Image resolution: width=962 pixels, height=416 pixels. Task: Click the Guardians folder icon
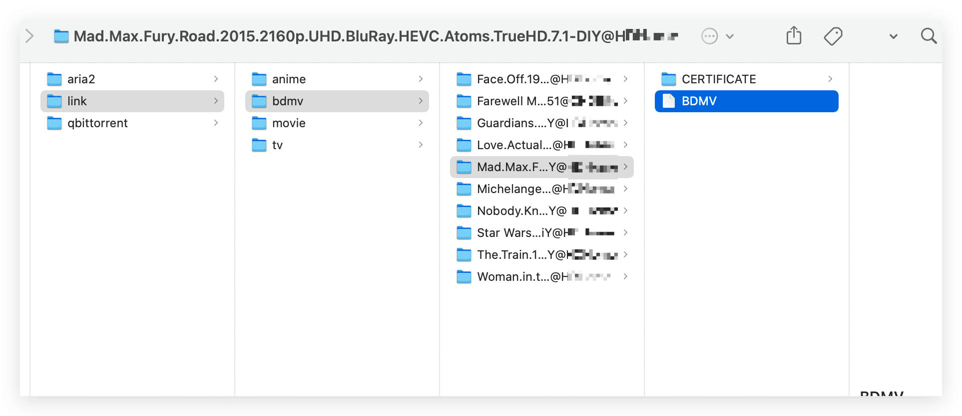point(464,123)
